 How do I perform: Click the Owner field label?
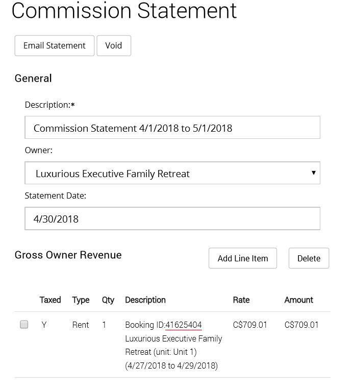click(x=39, y=151)
